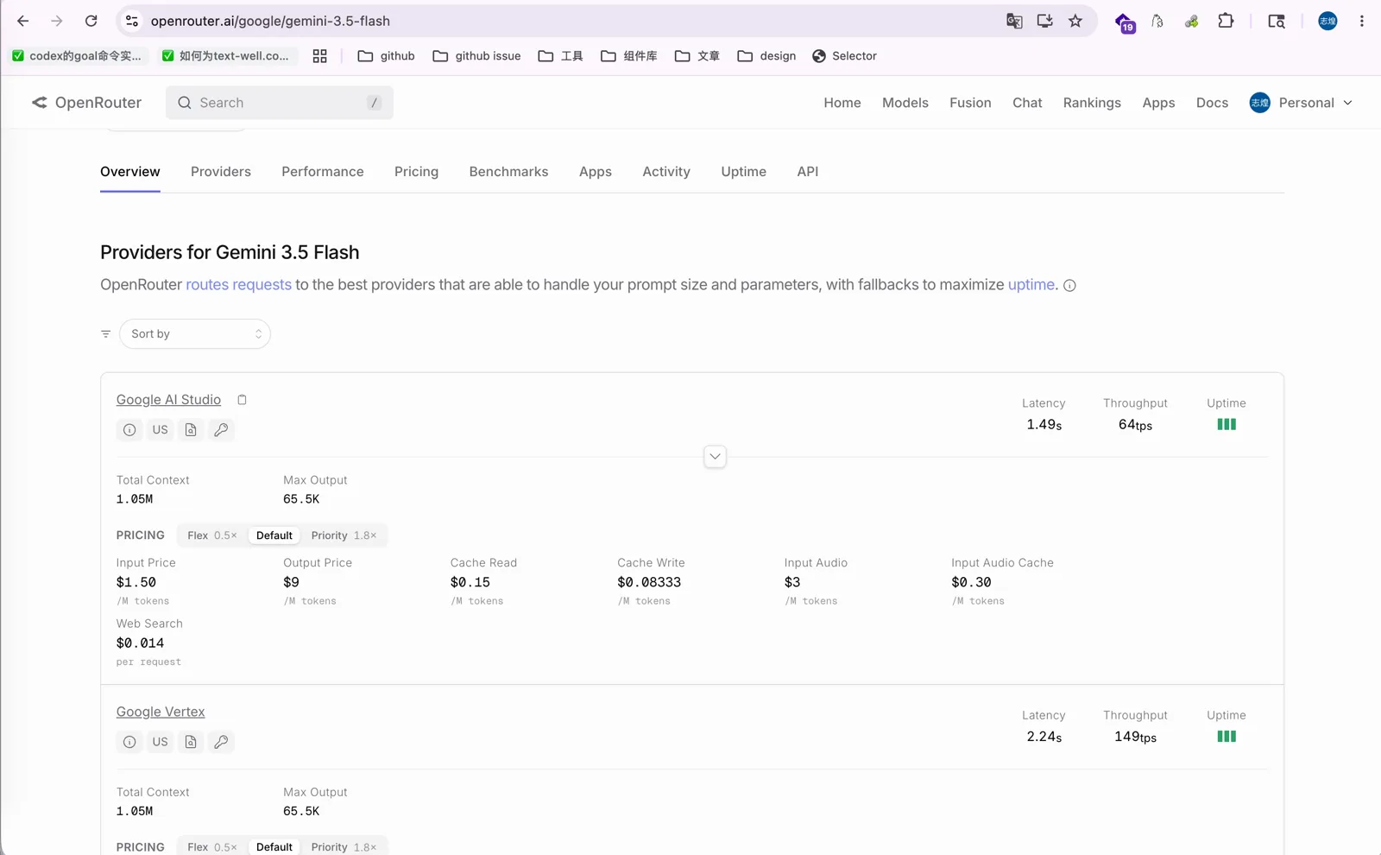Open Docs in the top navigation
This screenshot has height=855, width=1381.
point(1212,103)
